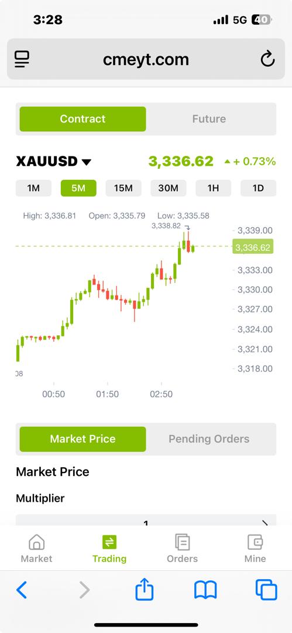Select the 15M timeframe
This screenshot has width=292, height=633.
click(x=123, y=188)
